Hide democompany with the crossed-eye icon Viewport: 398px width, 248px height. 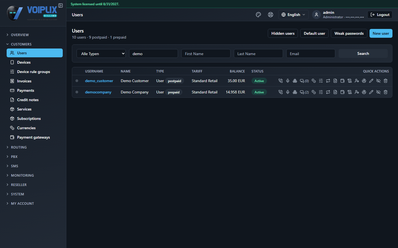(x=378, y=92)
